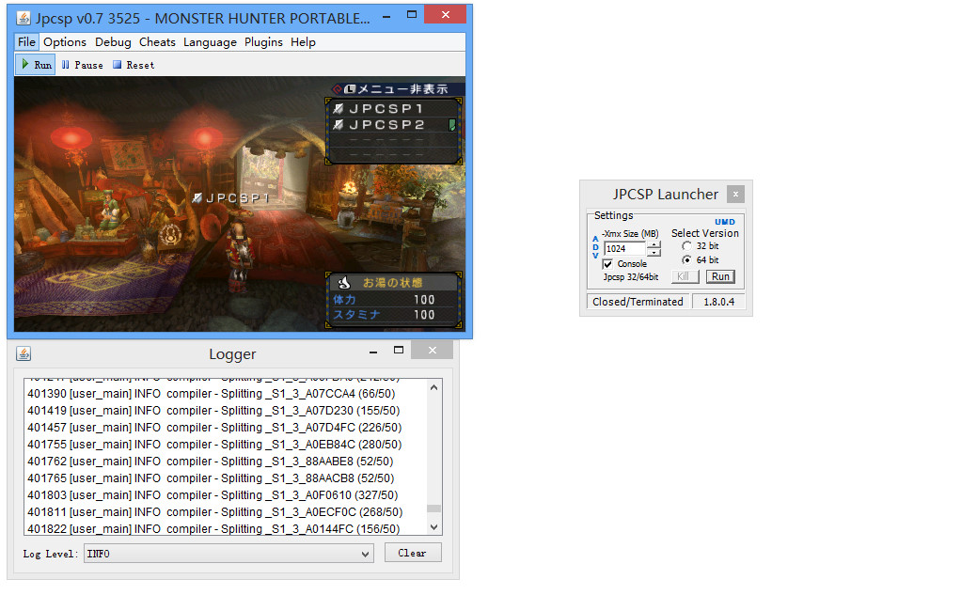Select the 64 bit version option
The height and width of the screenshot is (595, 961).
(x=686, y=260)
